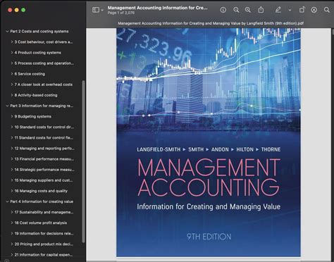This screenshot has height=262, width=334.
Task: Click the document page scrollbar
Action: (x=333, y=32)
